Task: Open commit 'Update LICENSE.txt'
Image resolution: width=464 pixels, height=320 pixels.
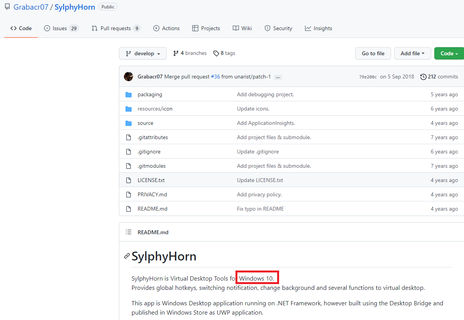Action: point(260,180)
